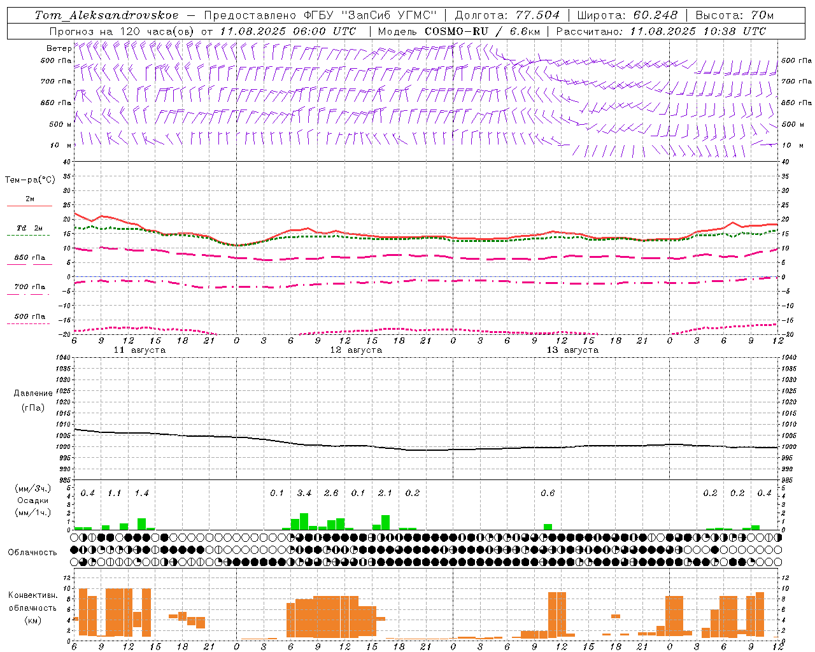
Task: Select the 3.4 precipitation total value
Action: (x=304, y=493)
